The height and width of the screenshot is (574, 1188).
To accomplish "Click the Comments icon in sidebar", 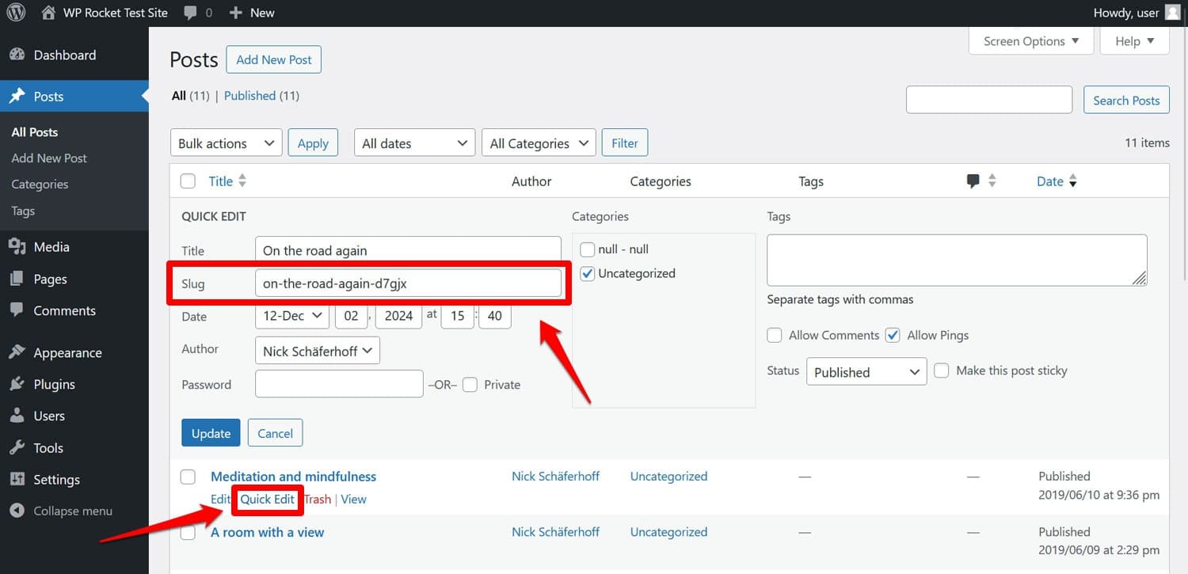I will point(17,310).
